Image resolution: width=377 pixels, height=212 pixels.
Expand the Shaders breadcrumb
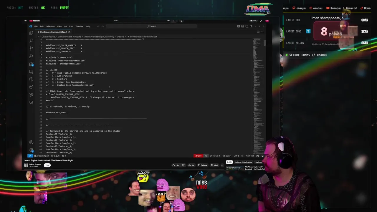point(120,37)
